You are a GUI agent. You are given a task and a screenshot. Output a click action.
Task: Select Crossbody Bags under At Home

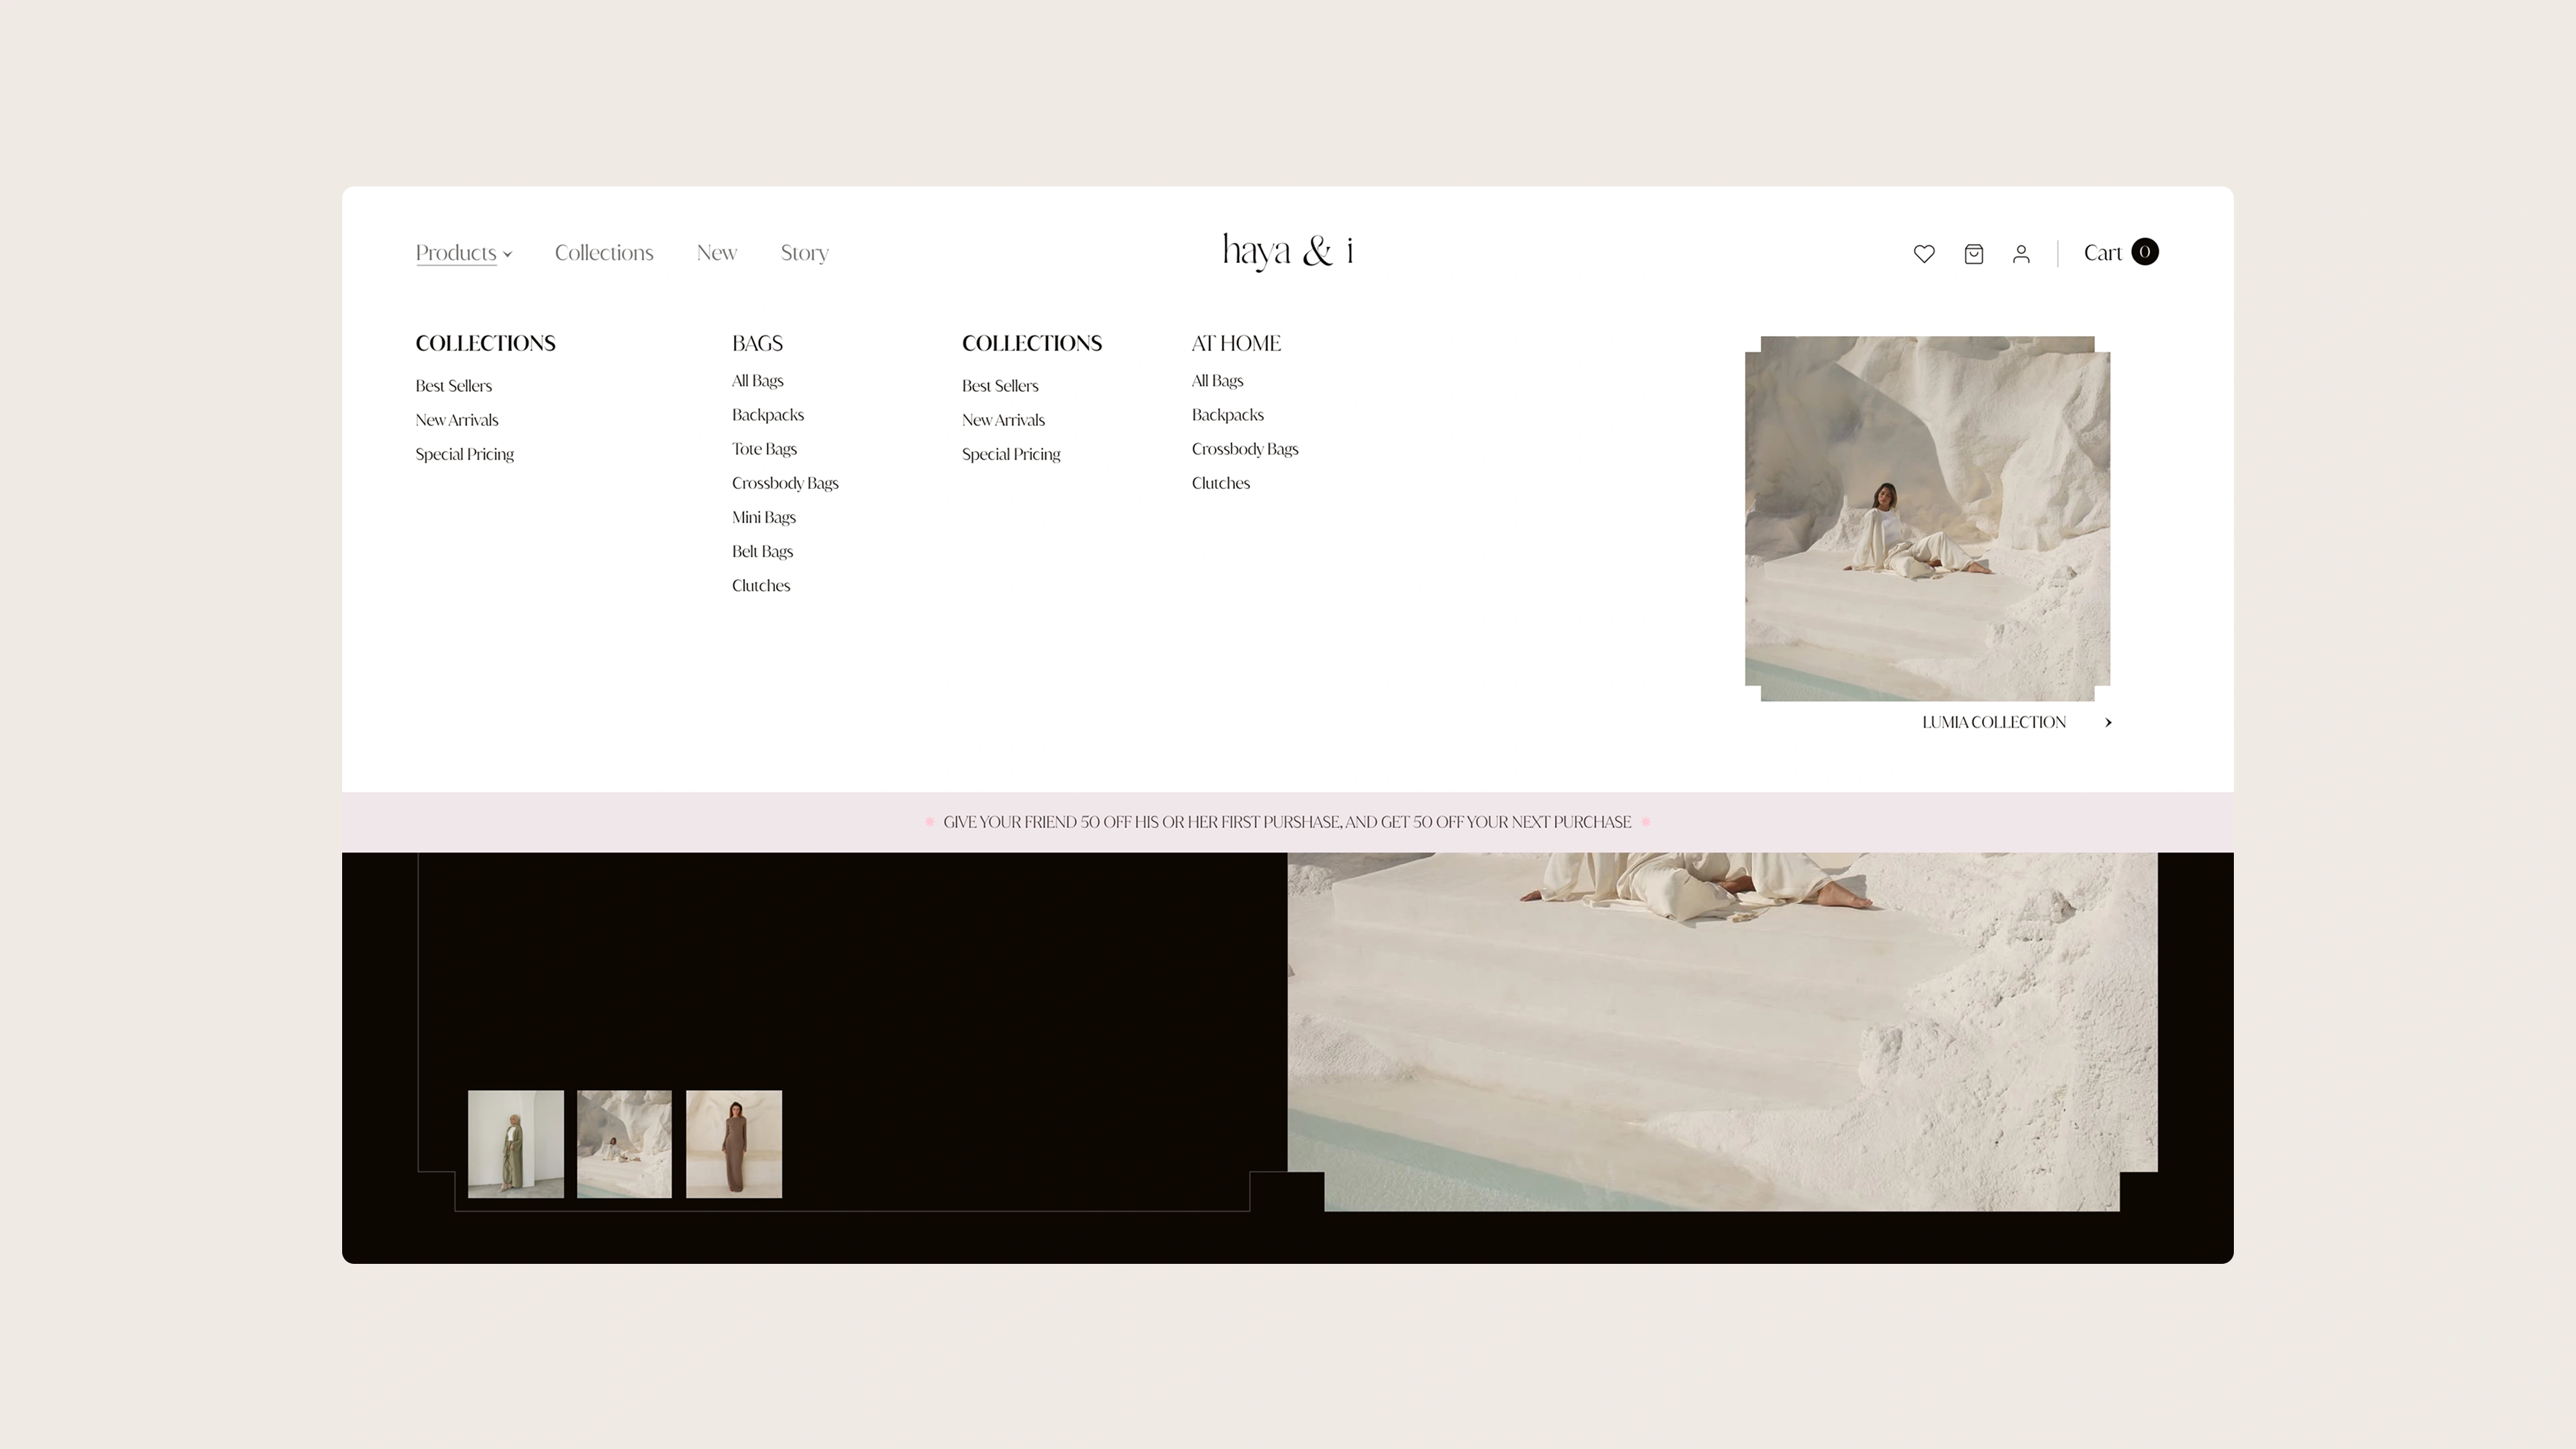1244,449
